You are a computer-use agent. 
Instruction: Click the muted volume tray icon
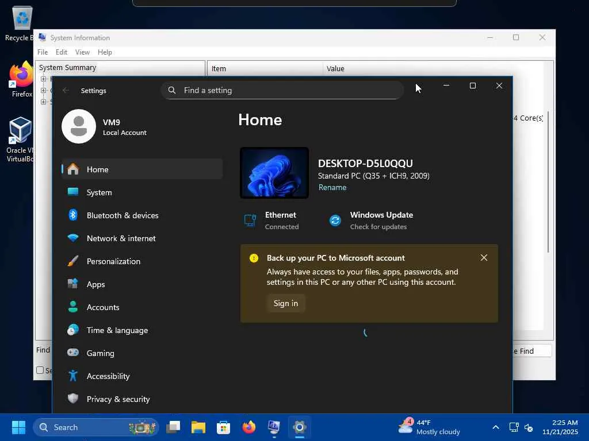click(529, 427)
